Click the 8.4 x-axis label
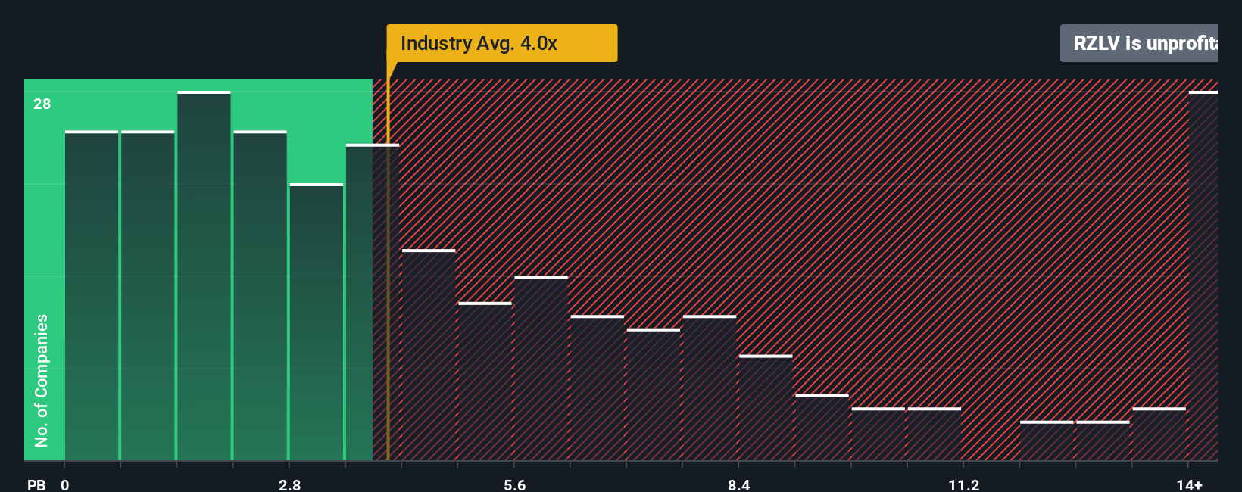 [x=738, y=484]
